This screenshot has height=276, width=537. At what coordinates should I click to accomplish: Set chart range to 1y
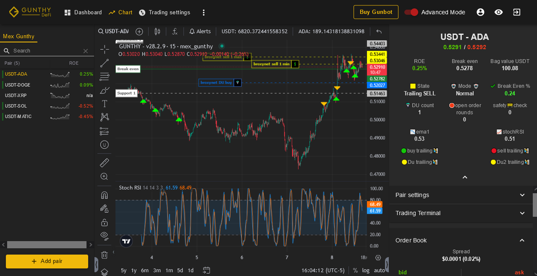134,271
